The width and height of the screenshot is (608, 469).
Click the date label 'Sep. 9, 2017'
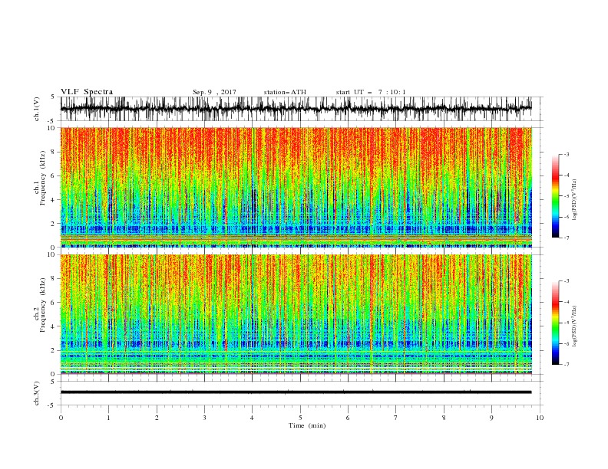point(214,92)
